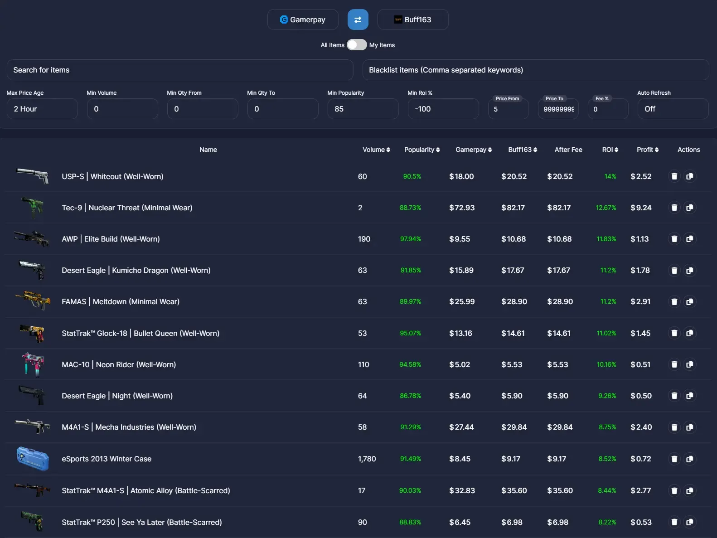717x538 pixels.
Task: Edit the Fee % field
Action: coord(608,109)
